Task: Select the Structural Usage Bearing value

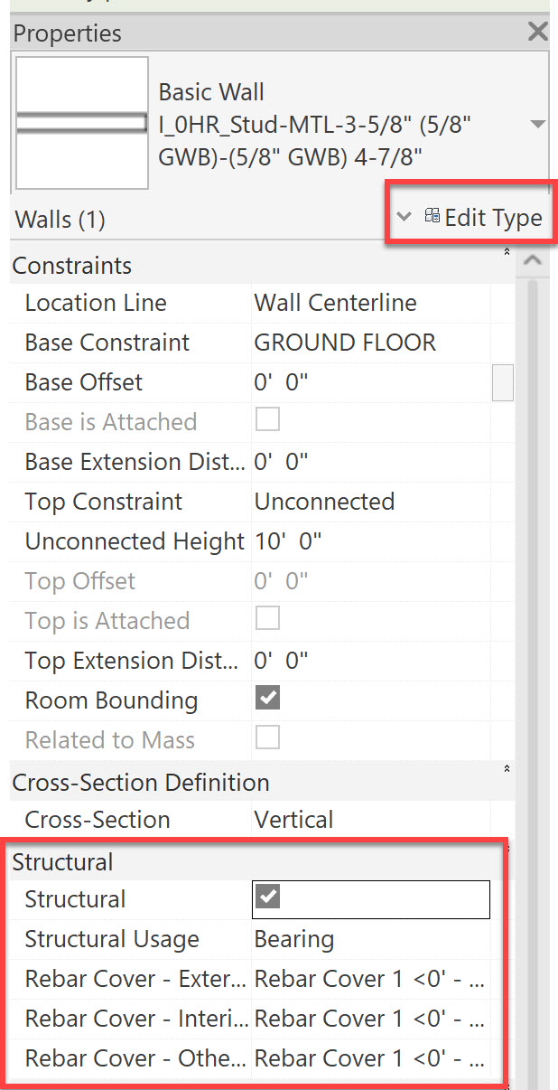Action: click(370, 939)
